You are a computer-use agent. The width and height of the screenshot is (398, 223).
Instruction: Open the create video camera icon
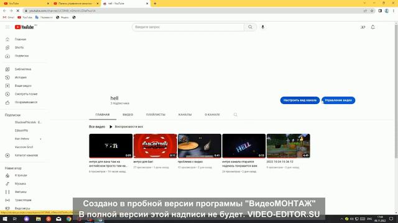[363, 27]
